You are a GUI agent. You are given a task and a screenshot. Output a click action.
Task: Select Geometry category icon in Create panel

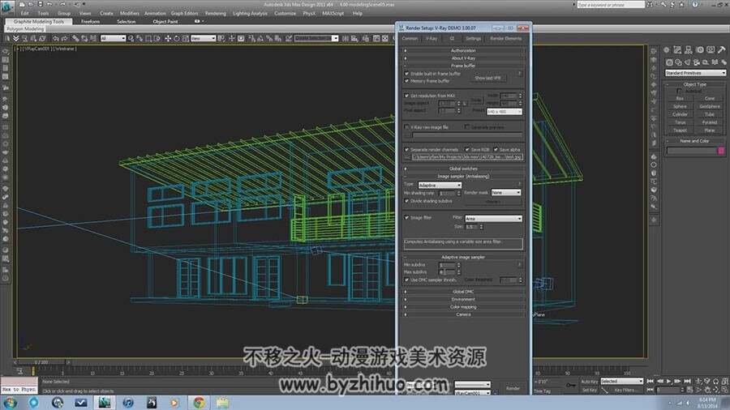[x=669, y=62]
